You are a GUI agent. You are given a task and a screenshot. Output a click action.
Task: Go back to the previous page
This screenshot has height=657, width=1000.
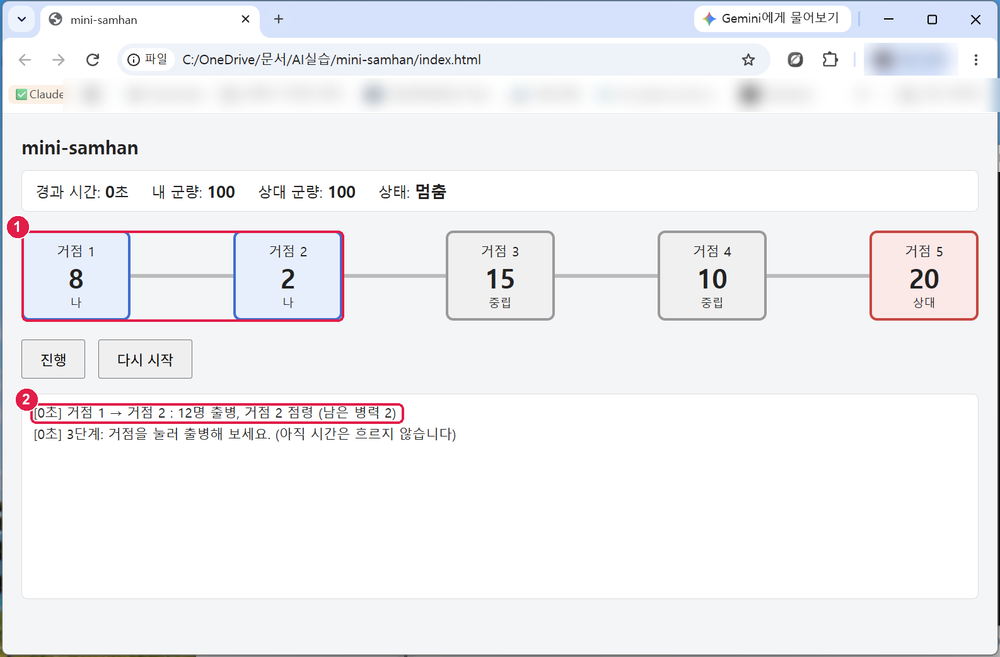(25, 60)
